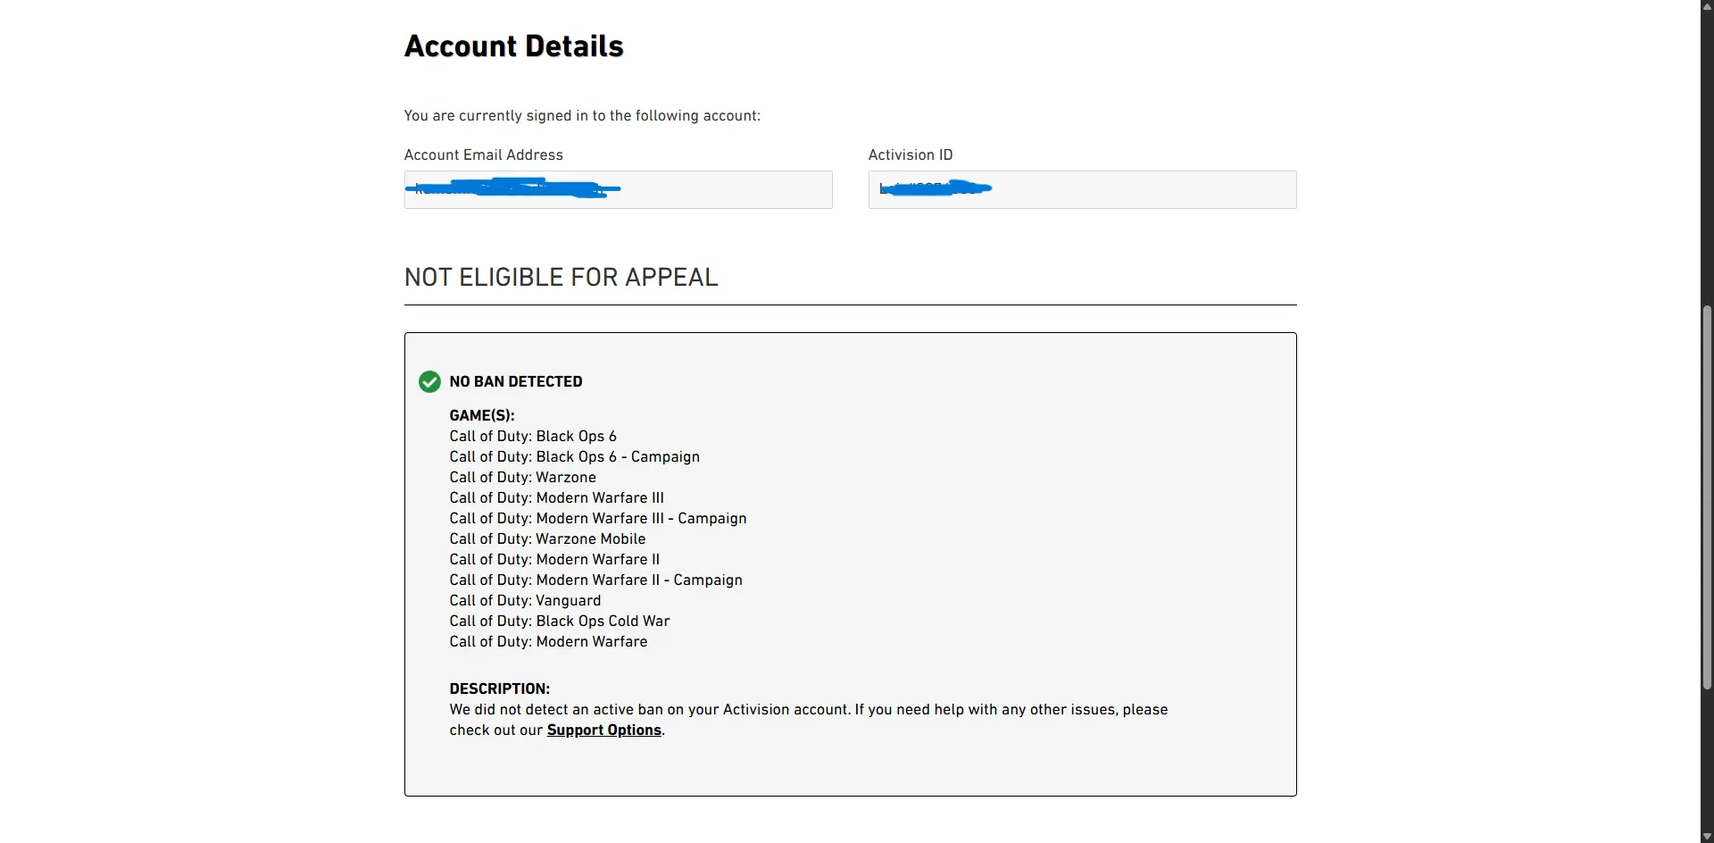This screenshot has height=843, width=1714.
Task: Click the NO BAN DETECTED status text
Action: point(516,382)
